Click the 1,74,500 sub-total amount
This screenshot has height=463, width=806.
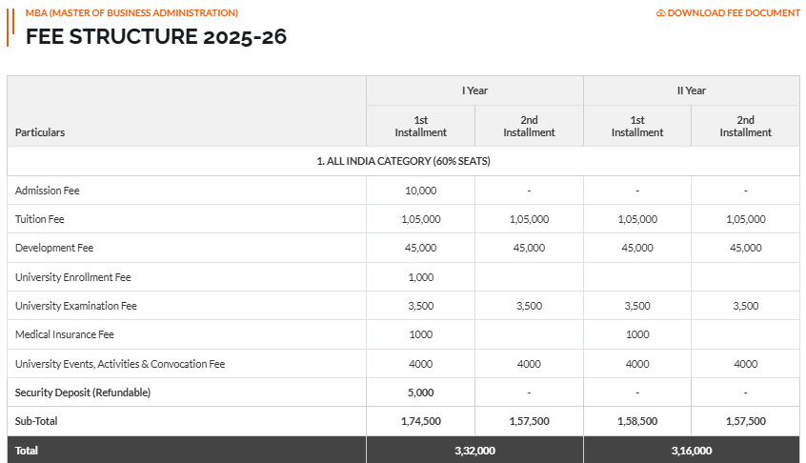420,421
